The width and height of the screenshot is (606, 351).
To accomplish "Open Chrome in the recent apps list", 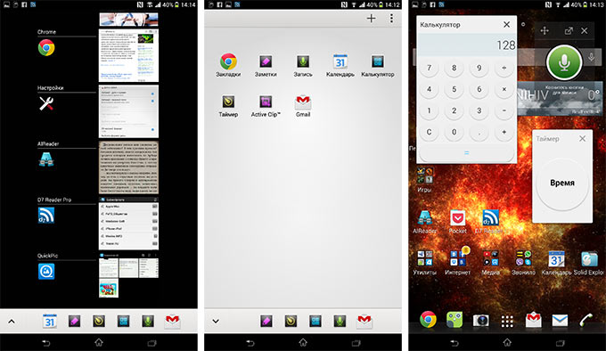I will [46, 48].
